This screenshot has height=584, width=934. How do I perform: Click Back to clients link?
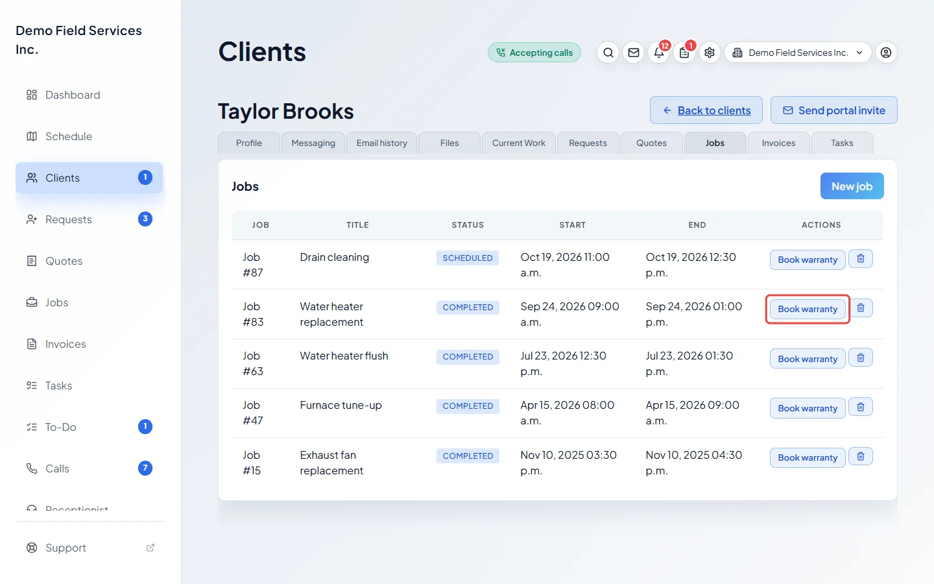pyautogui.click(x=707, y=110)
